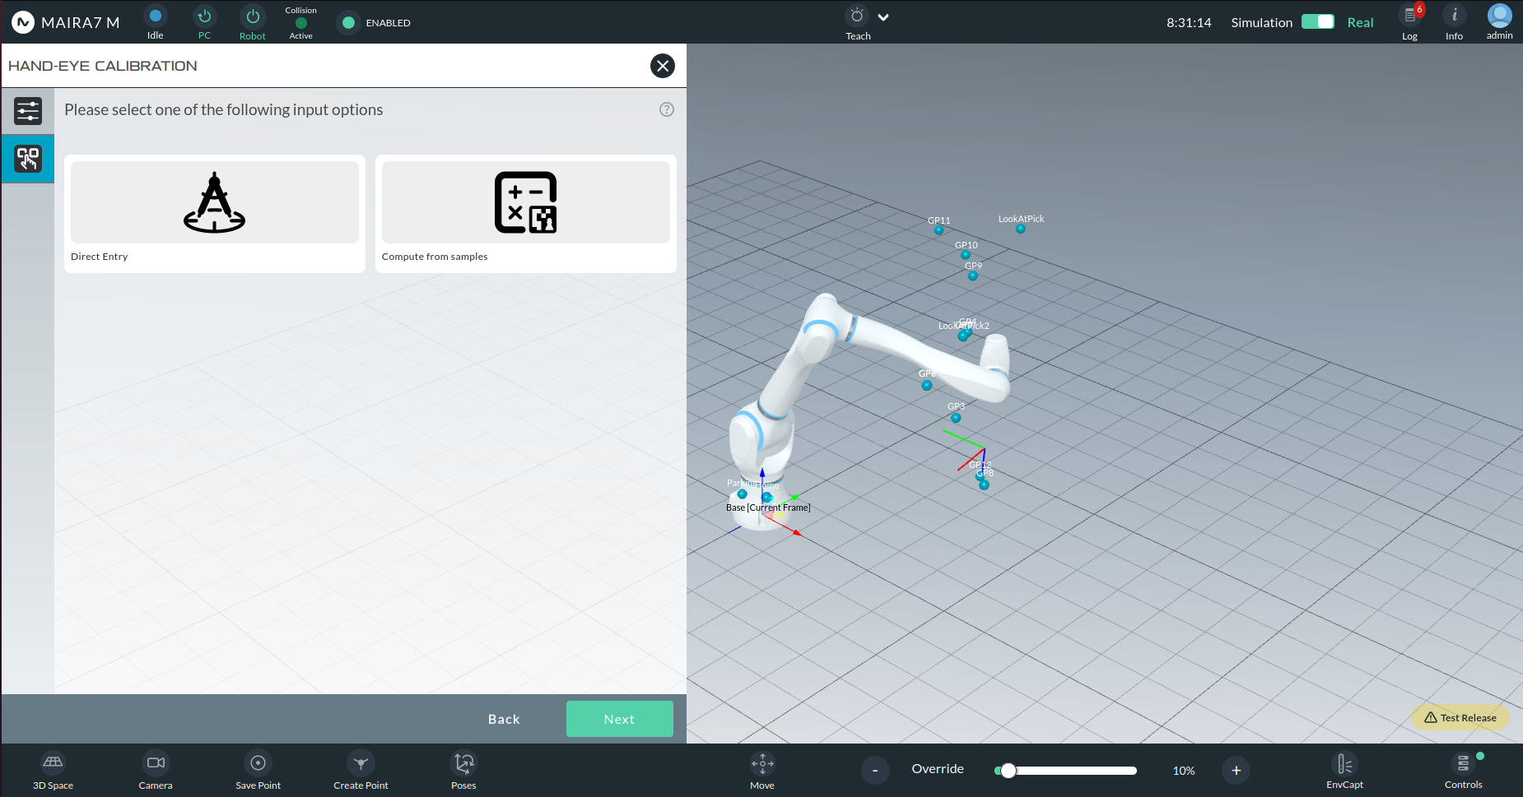Open the Move controls
This screenshot has width=1523, height=797.
click(x=762, y=770)
